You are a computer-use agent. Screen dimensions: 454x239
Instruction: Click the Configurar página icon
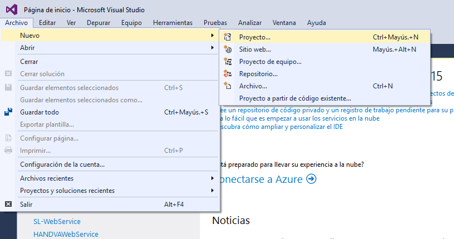(x=8, y=138)
